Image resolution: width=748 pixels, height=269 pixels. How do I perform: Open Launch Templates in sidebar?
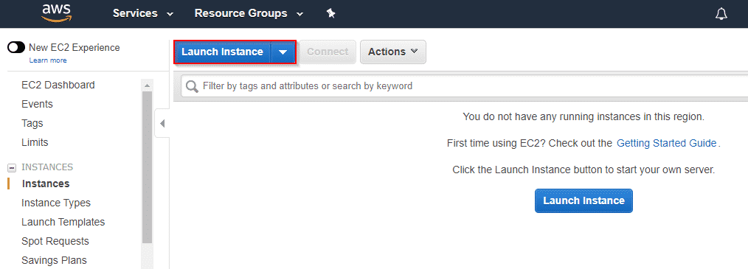[63, 222]
